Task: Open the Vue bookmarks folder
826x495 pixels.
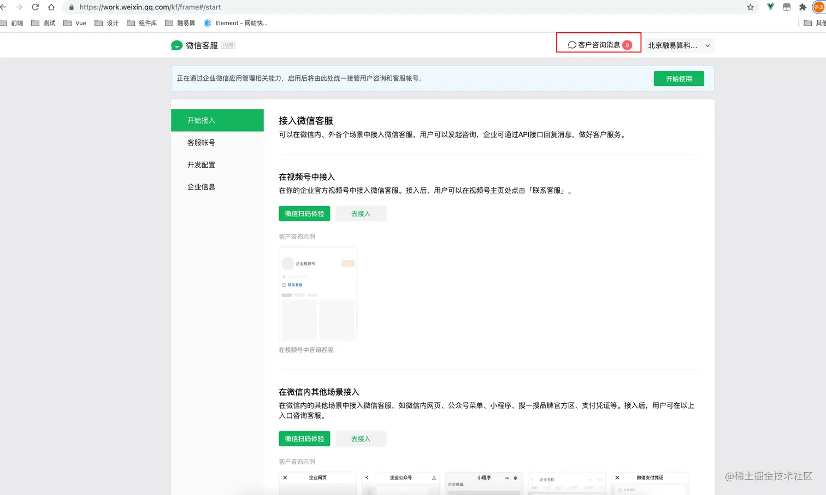Action: [x=75, y=23]
